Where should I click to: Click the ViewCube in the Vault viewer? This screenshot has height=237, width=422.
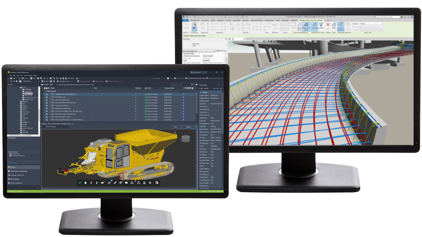pyautogui.click(x=186, y=139)
